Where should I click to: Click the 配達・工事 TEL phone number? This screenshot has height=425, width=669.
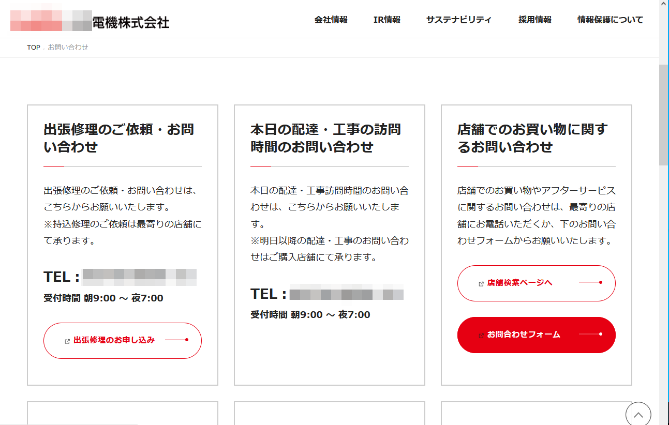(346, 294)
